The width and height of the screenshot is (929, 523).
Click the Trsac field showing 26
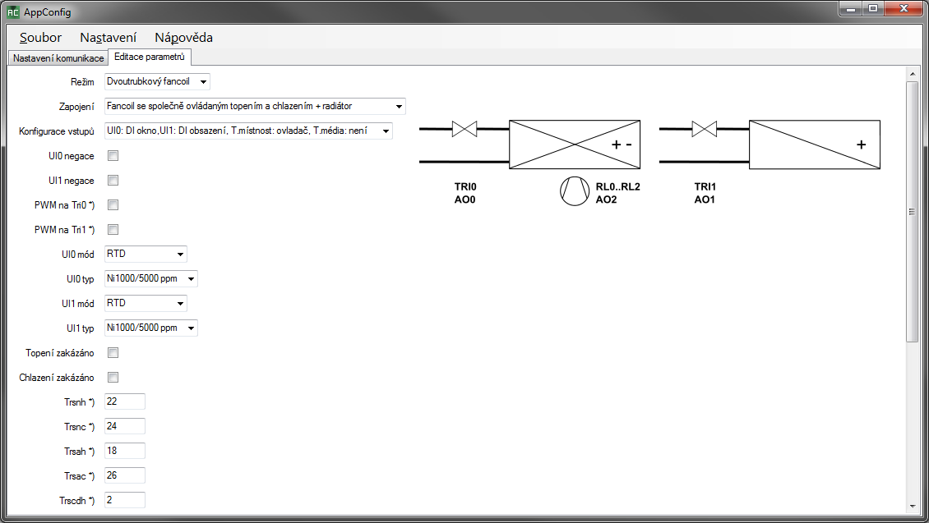125,475
